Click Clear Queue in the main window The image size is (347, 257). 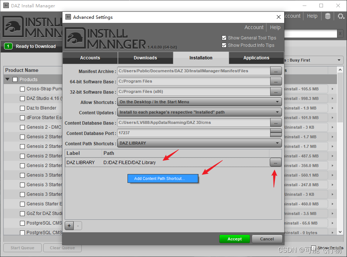(x=62, y=248)
